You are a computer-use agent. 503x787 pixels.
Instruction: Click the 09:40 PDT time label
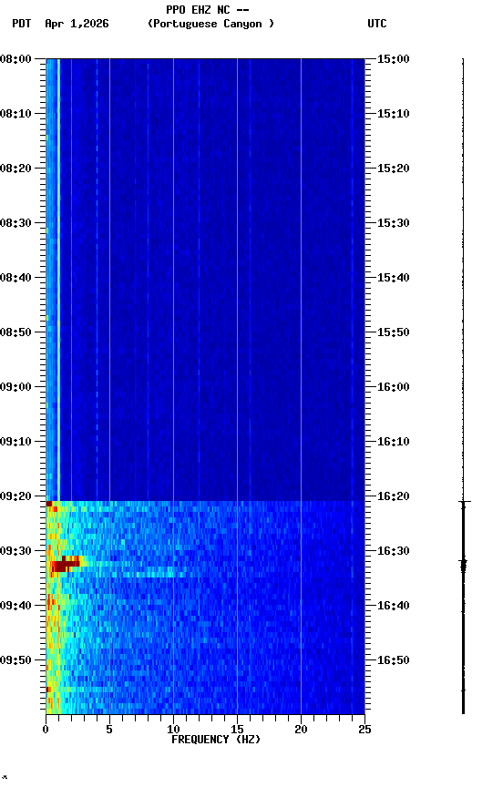tap(15, 606)
